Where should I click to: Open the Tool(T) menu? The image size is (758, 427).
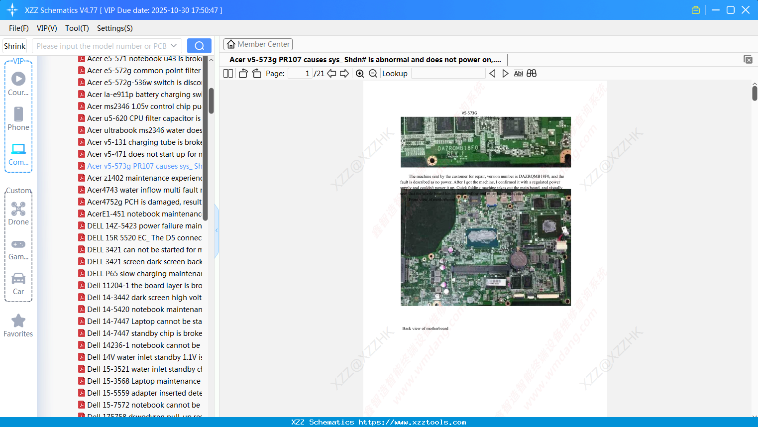[77, 28]
